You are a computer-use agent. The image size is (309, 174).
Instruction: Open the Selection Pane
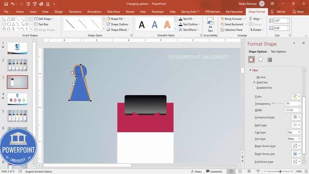pos(231,30)
